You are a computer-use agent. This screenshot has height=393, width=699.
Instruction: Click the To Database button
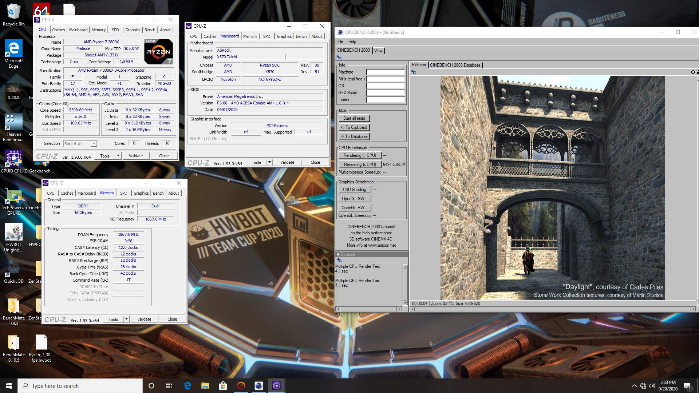tap(354, 136)
